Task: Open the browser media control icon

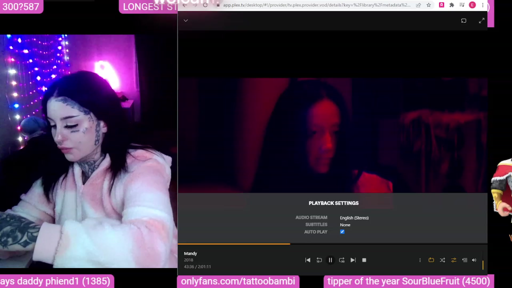Action: [x=462, y=5]
